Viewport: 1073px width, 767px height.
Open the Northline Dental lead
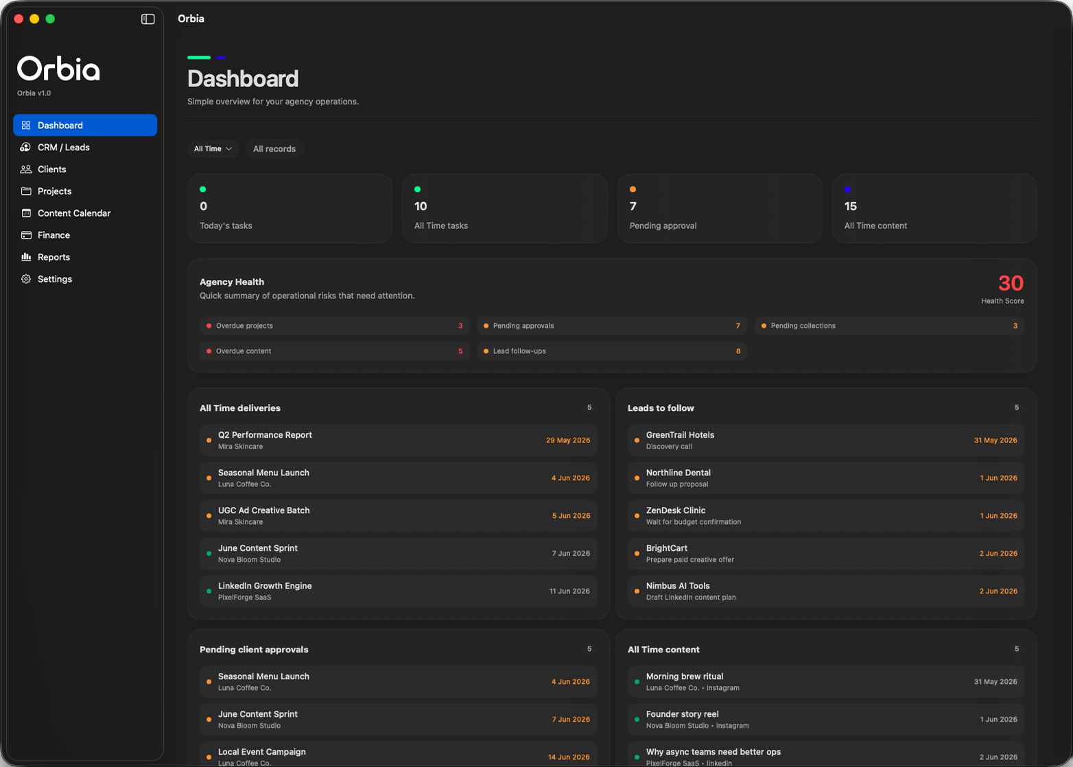(x=826, y=478)
